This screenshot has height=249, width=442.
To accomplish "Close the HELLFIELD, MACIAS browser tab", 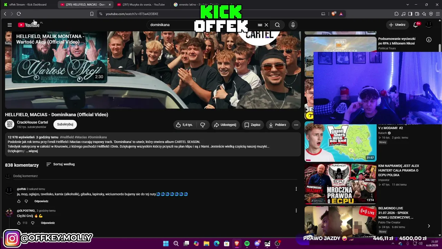I will (x=110, y=4).
